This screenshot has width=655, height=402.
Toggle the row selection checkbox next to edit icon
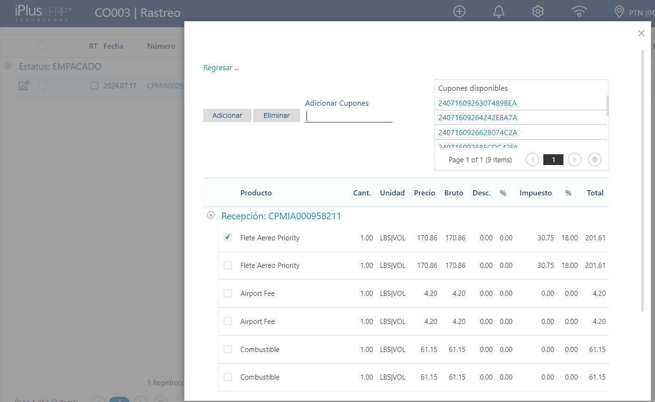pyautogui.click(x=43, y=86)
